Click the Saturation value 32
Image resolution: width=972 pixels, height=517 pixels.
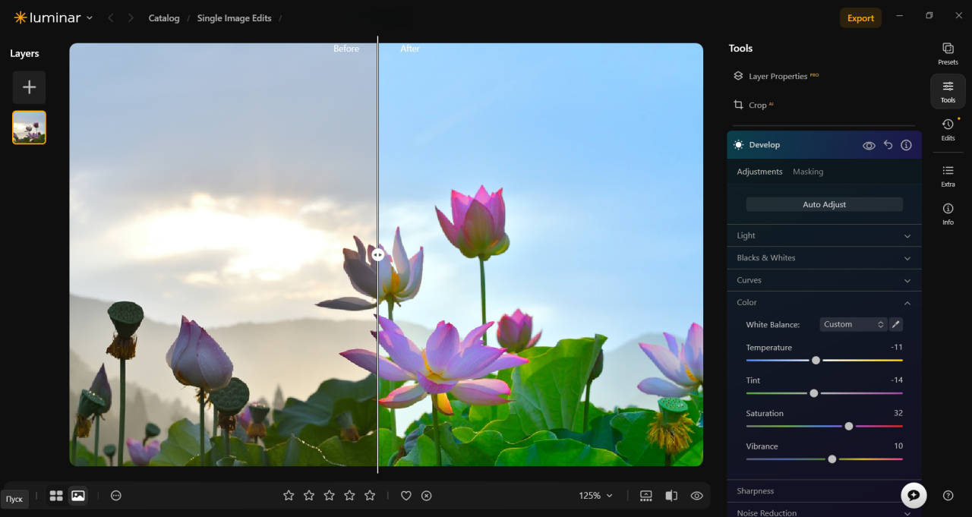pos(898,413)
